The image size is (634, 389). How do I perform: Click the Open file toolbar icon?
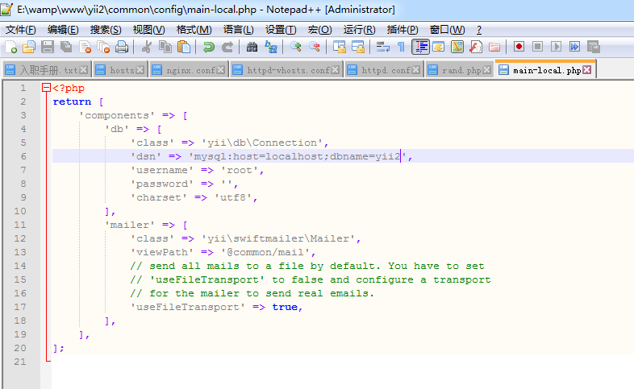[29, 47]
